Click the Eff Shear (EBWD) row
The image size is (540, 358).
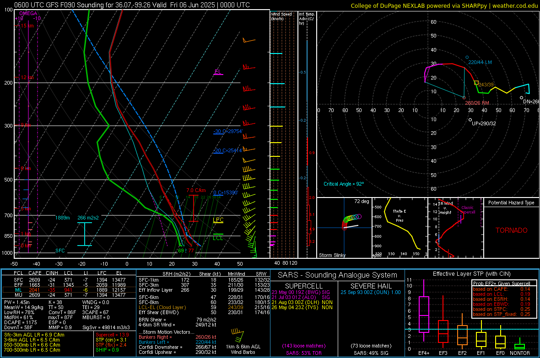[x=204, y=313]
